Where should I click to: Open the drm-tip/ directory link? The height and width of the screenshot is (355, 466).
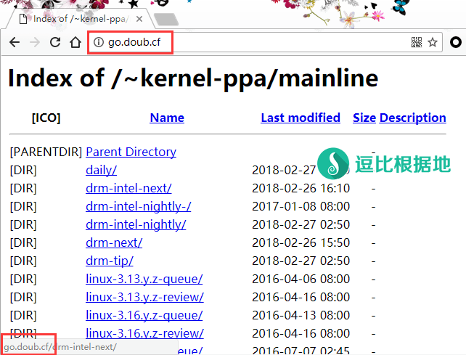coord(109,261)
